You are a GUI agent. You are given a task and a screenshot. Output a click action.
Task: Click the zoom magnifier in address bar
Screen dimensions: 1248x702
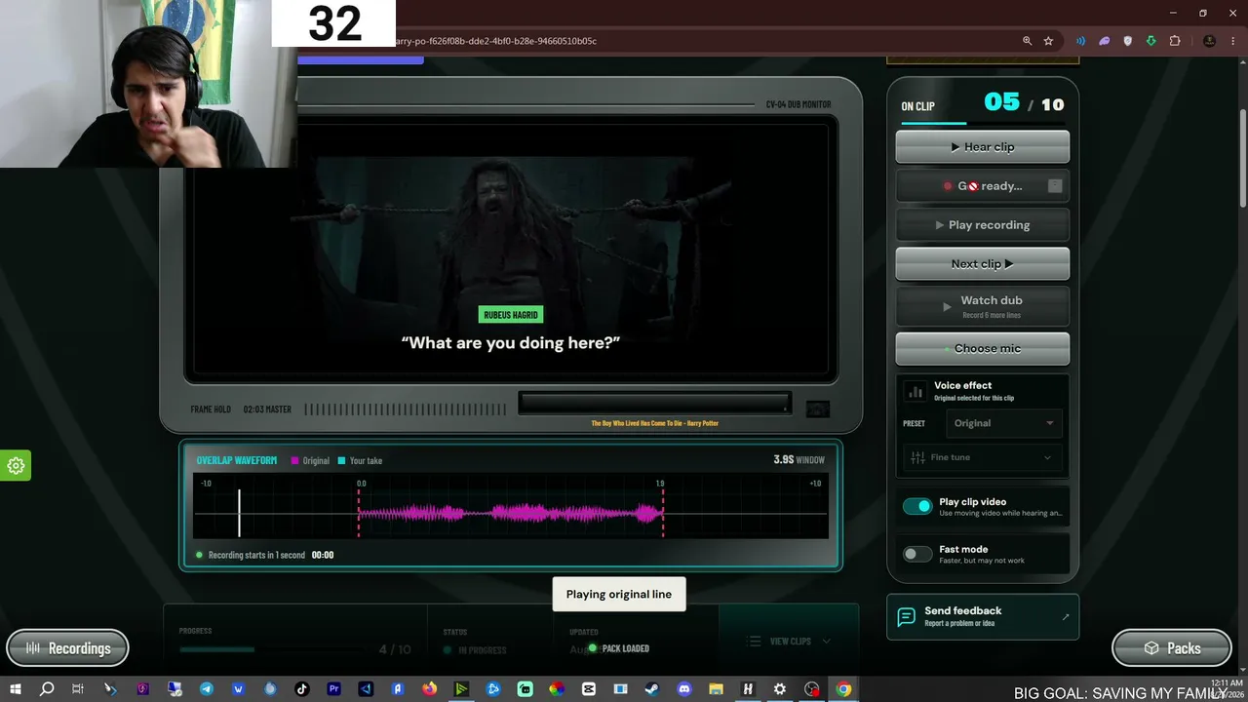click(1027, 41)
